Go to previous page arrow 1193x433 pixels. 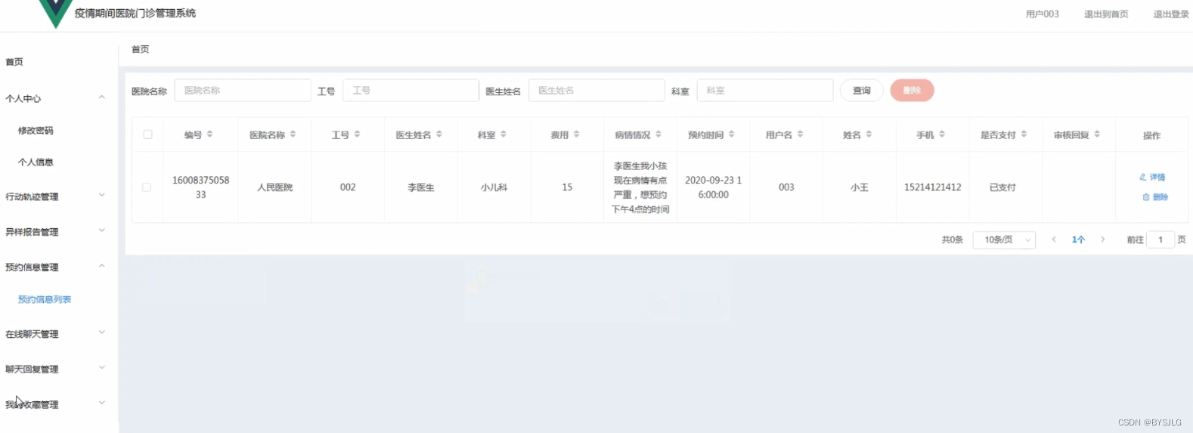coord(1054,240)
